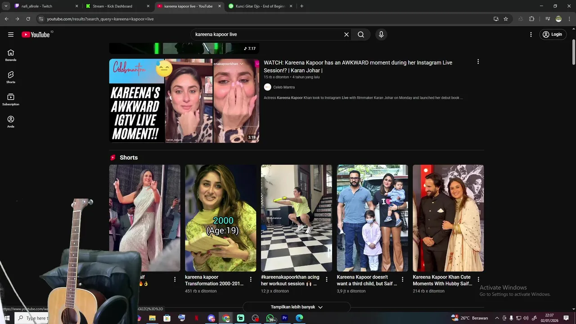
Task: Open the YouTube hamburger guide menu
Action: tap(11, 35)
